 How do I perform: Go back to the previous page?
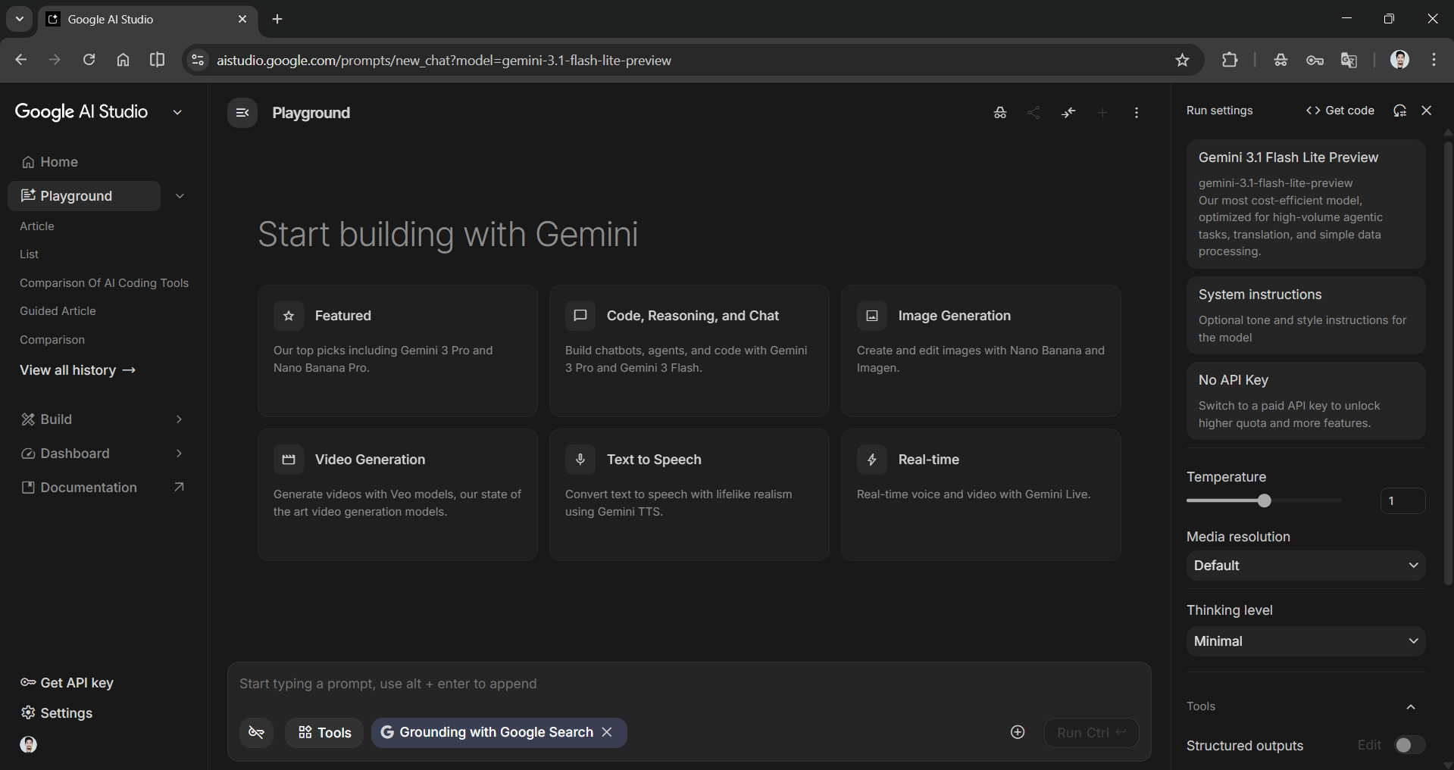[20, 60]
